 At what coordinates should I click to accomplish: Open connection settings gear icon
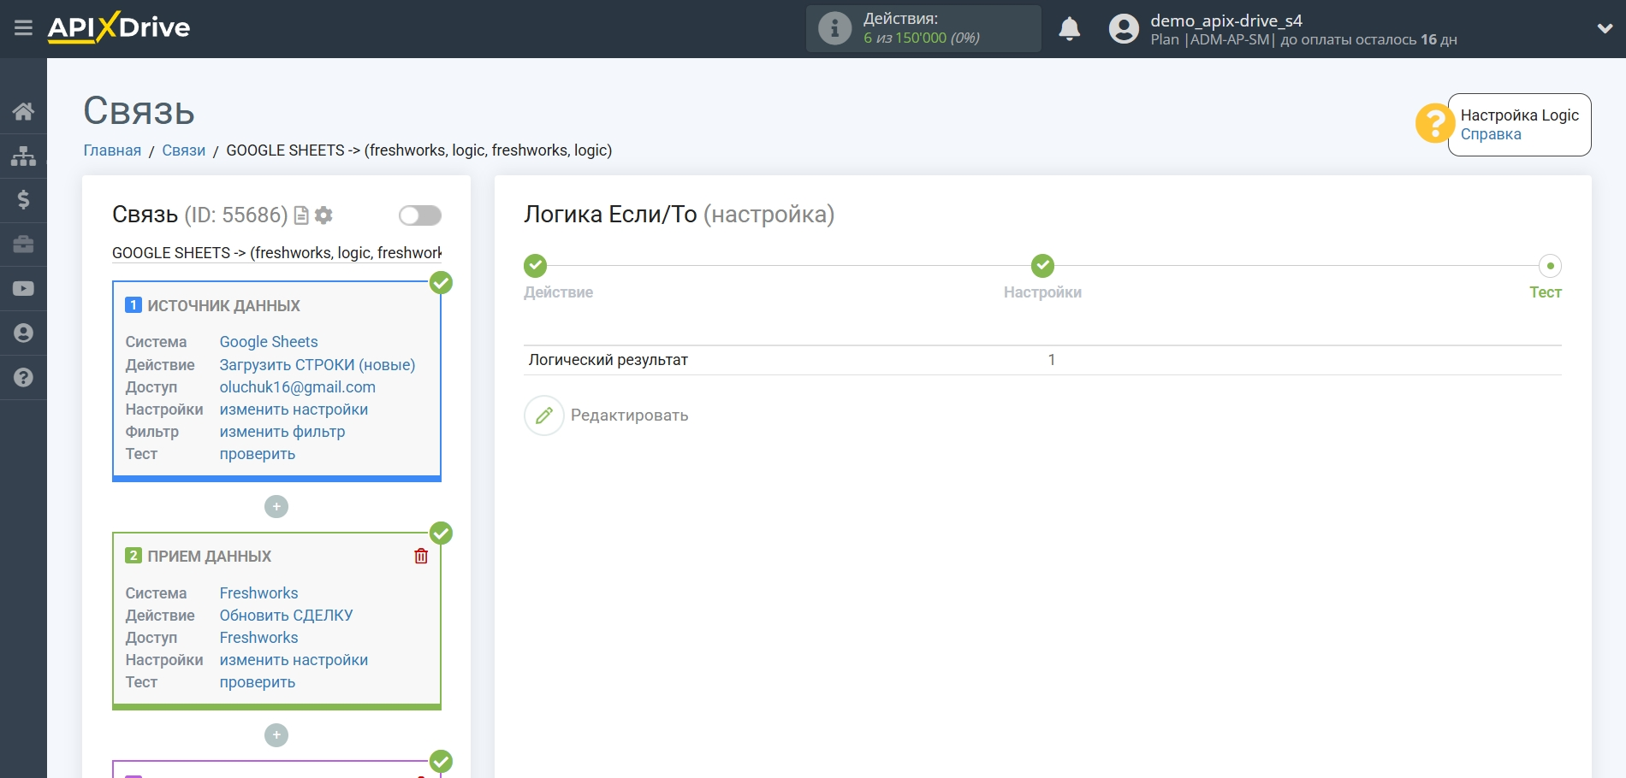(x=323, y=215)
